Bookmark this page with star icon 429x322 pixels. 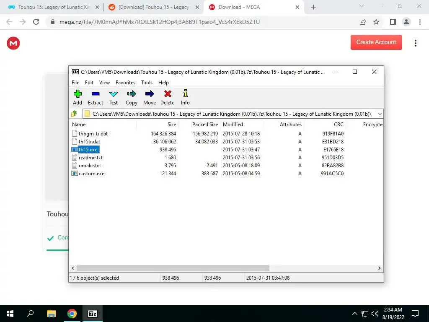tap(376, 22)
